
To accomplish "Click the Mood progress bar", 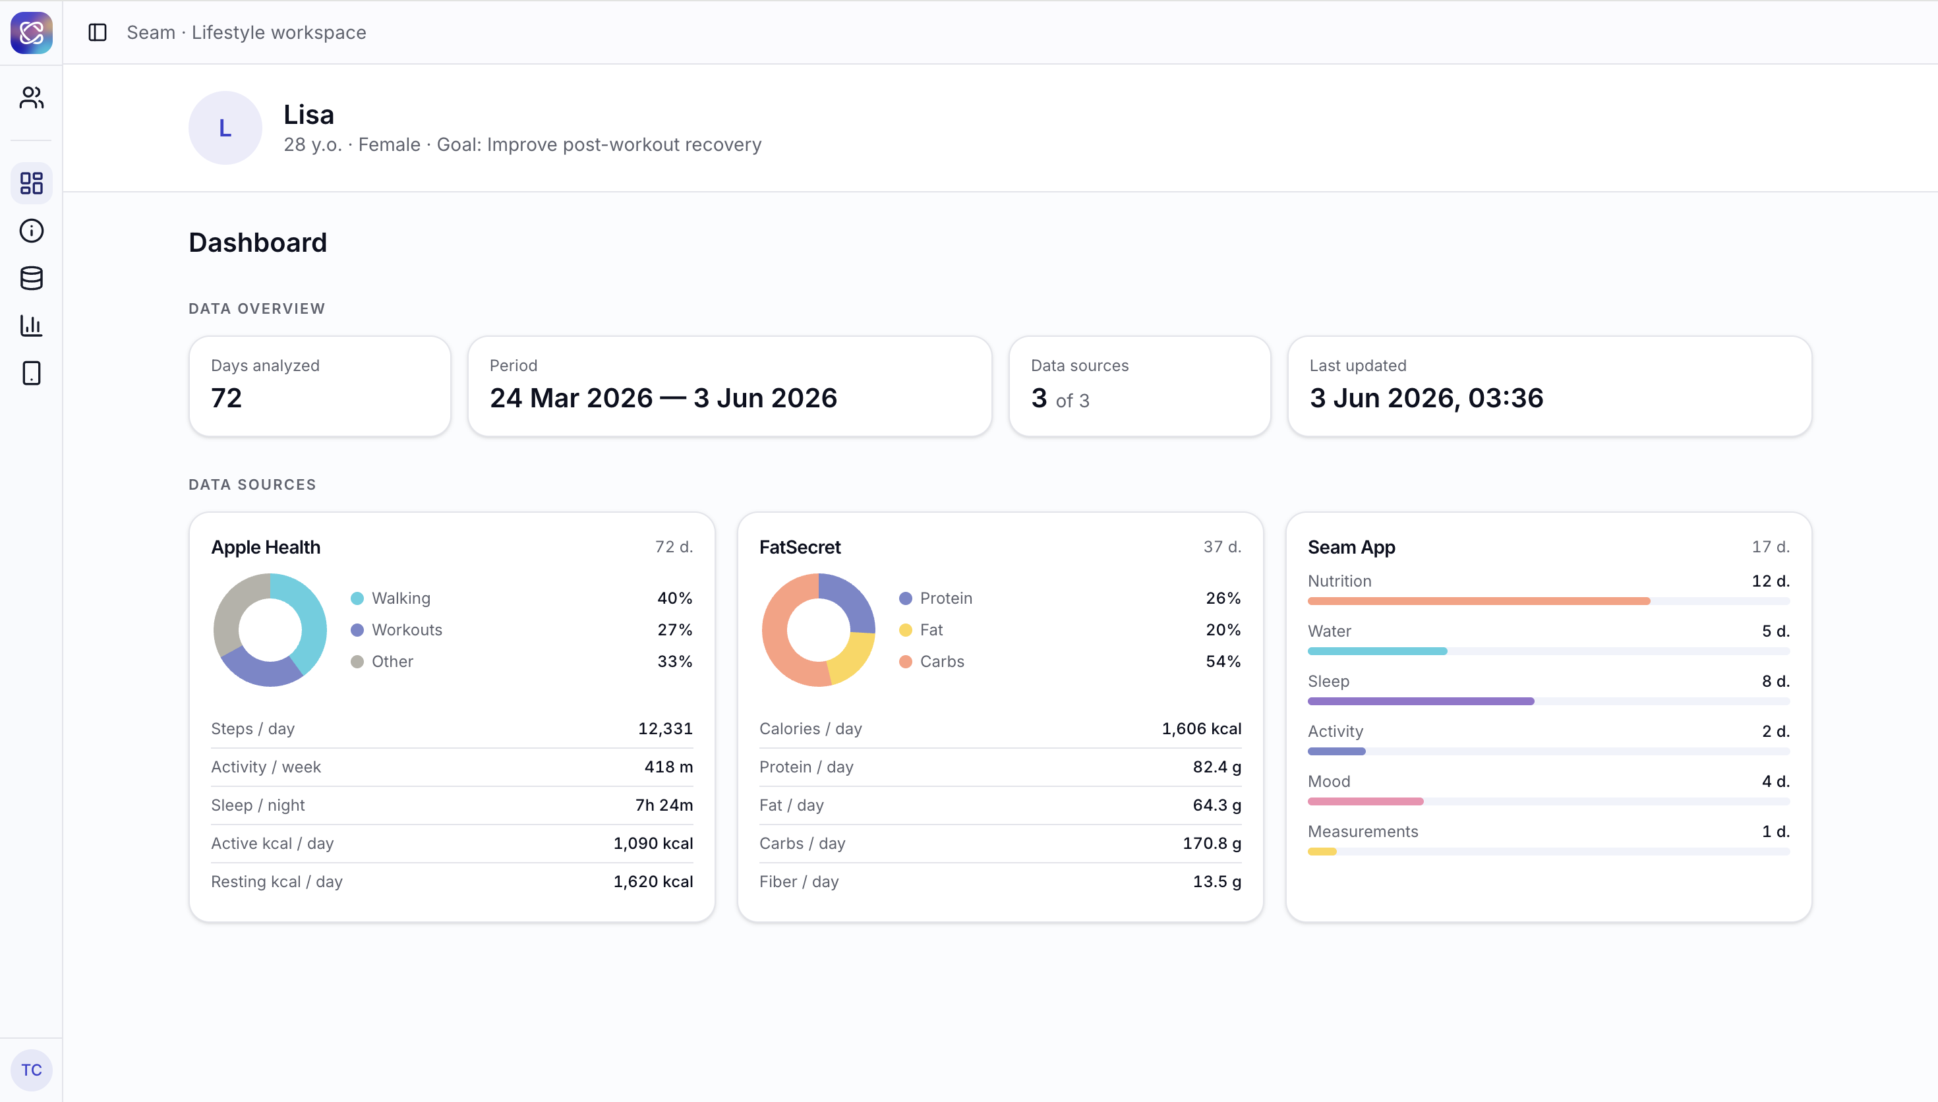I will [1549, 801].
